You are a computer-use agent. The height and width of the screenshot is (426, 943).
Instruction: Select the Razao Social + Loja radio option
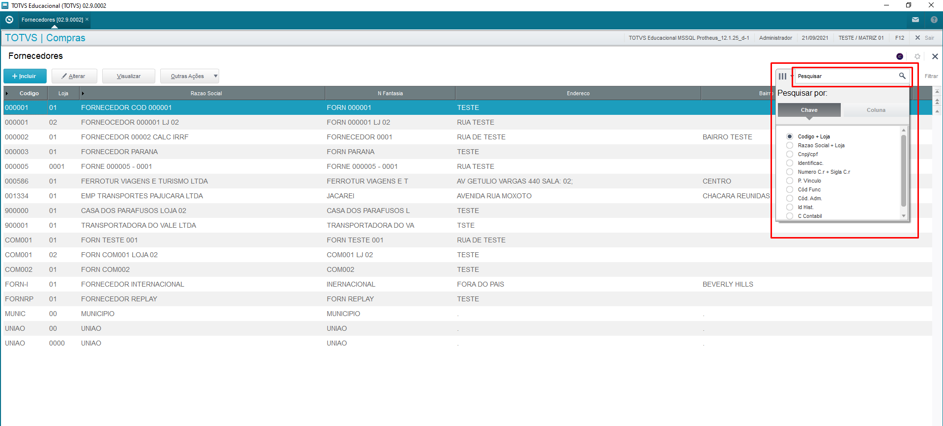(790, 145)
